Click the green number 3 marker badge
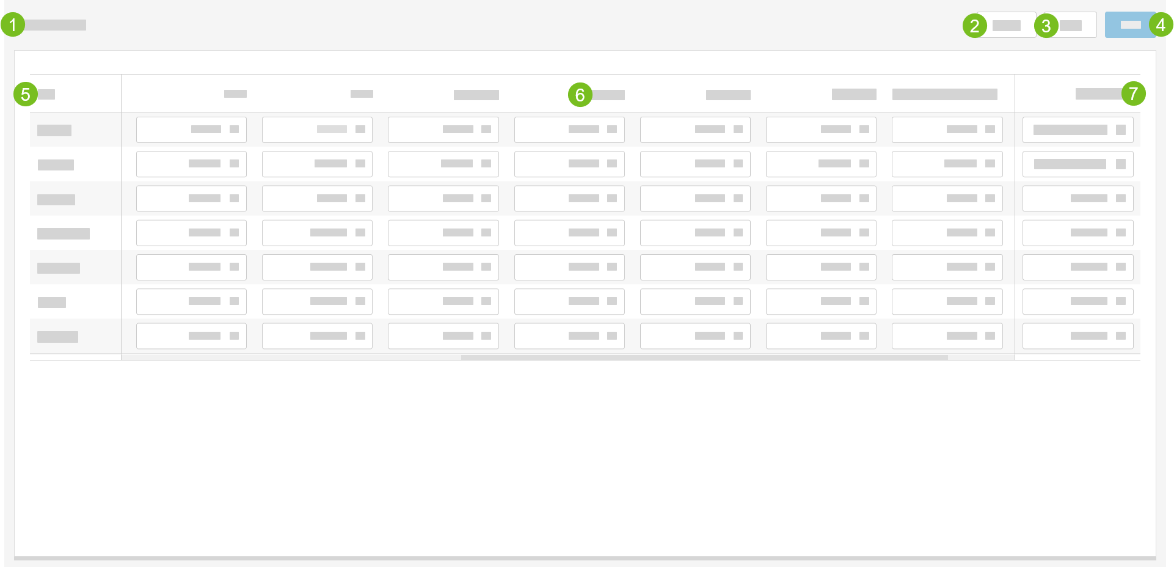Viewport: 1174px width, 567px height. pyautogui.click(x=1046, y=26)
